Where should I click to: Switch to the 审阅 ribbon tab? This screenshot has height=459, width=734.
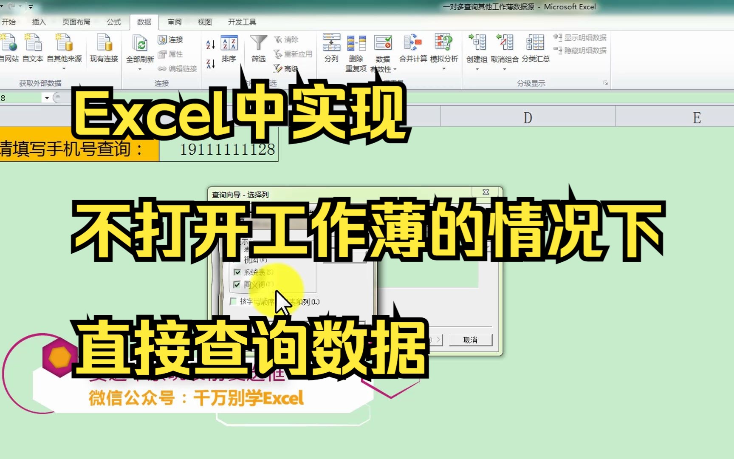coord(174,22)
